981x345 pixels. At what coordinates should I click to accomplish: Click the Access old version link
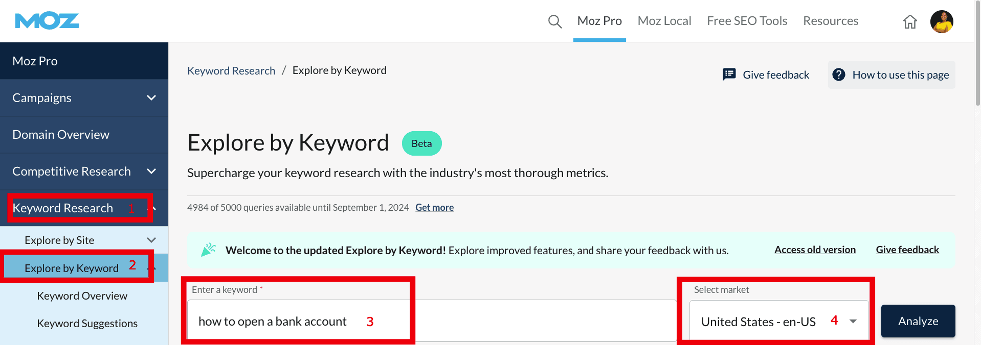[815, 250]
